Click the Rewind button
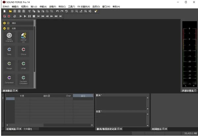Image resolution: width=198 pixels, height=136 pixels. (47, 16)
